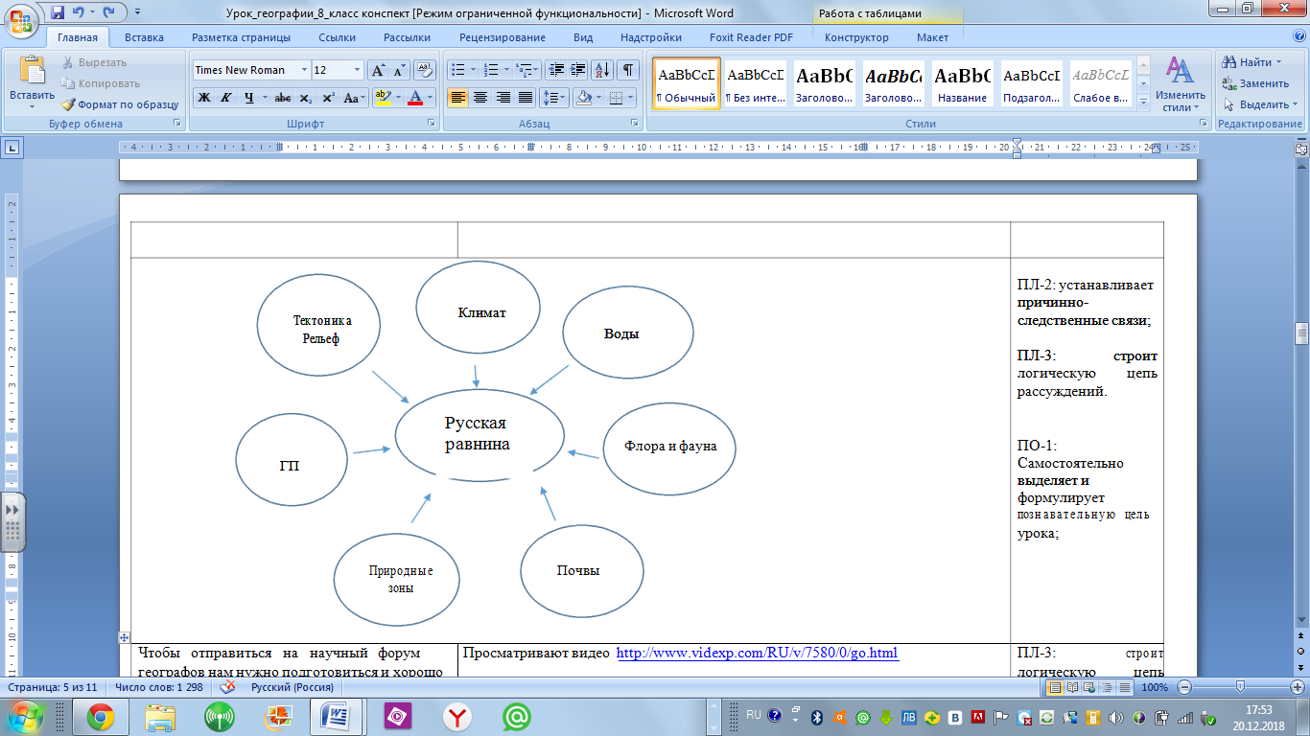The image size is (1310, 736).
Task: Show paragraph marks with the pilcrow icon
Action: pos(627,70)
